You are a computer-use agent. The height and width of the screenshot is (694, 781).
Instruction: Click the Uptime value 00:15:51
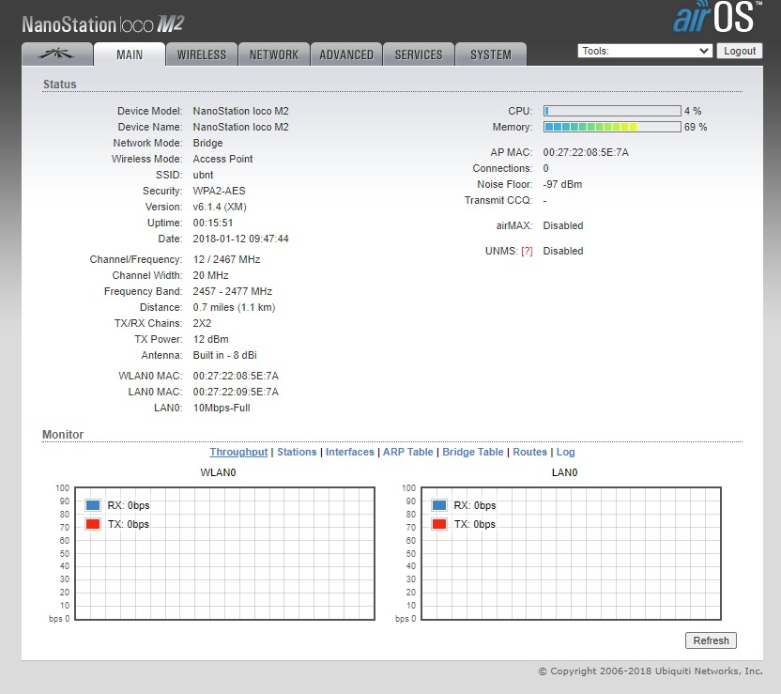coord(213,223)
